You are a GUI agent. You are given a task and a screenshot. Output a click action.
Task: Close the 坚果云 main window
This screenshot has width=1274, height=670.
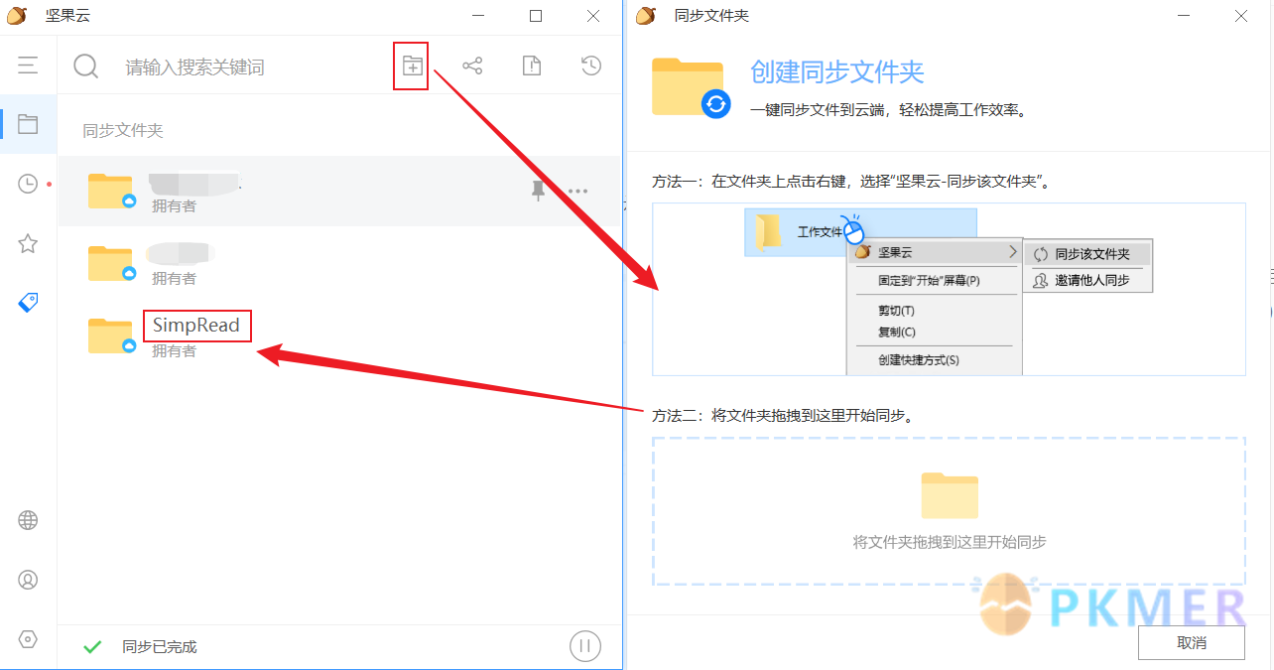[x=593, y=16]
